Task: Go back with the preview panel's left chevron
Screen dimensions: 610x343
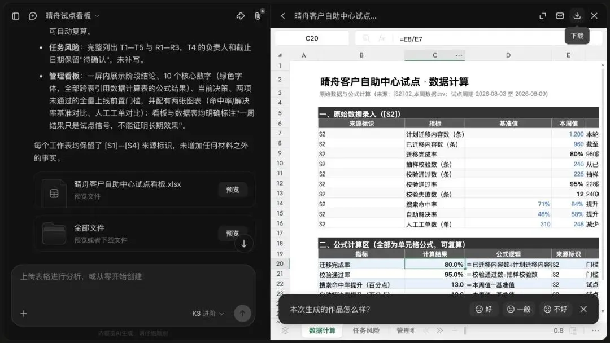Action: coord(283,16)
